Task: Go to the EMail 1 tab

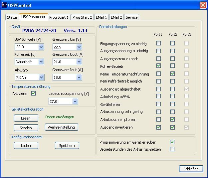Action: pos(102,17)
